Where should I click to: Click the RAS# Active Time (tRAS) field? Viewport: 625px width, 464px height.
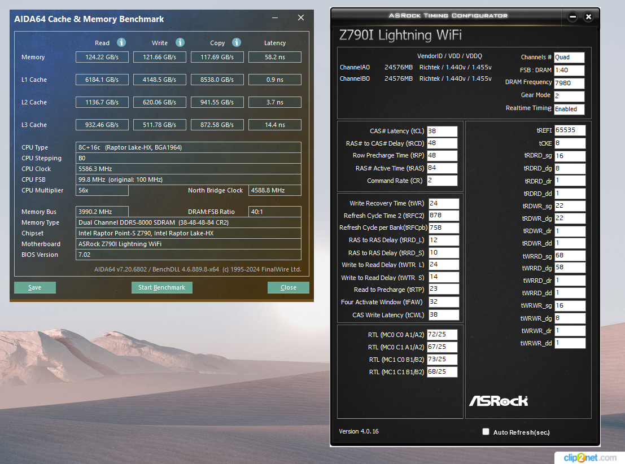442,168
